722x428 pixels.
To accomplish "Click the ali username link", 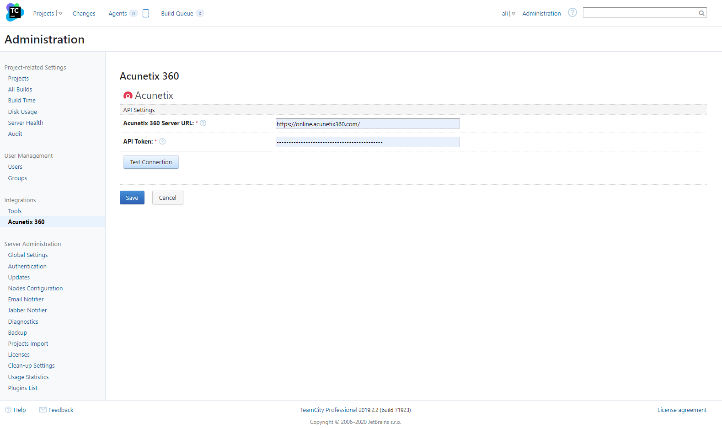I will pos(505,13).
